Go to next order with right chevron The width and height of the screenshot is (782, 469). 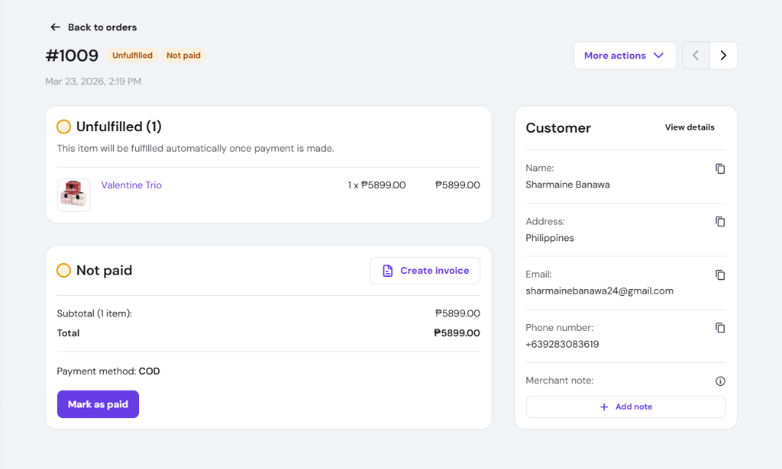point(723,55)
